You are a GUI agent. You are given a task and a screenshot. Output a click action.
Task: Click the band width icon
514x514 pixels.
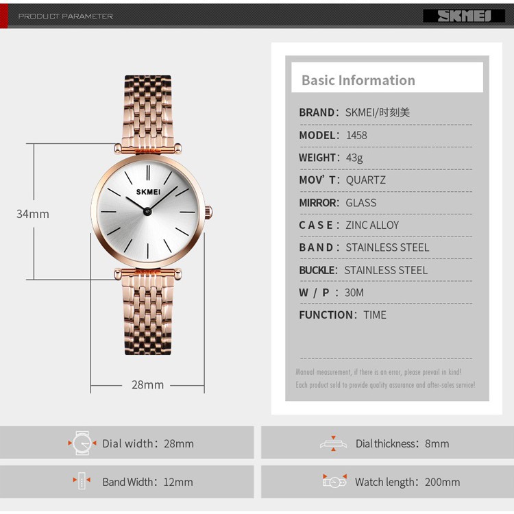(82, 481)
